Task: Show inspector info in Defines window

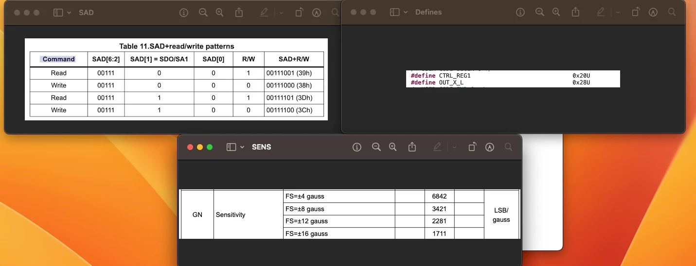Action: [x=520, y=12]
